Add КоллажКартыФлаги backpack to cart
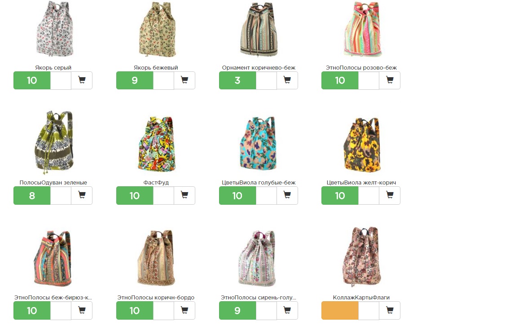This screenshot has width=523, height=334. pos(390,311)
